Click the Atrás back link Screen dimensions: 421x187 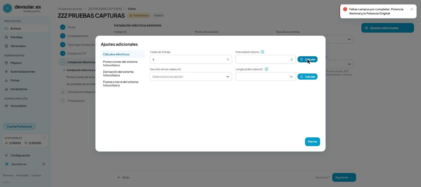(x=124, y=177)
